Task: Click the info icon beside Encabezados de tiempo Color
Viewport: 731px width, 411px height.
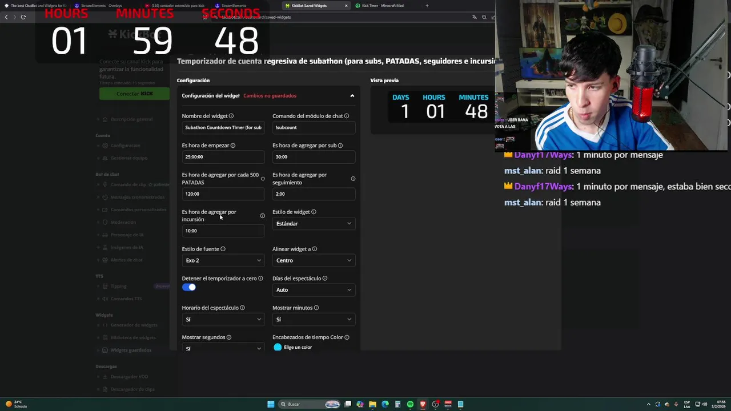Action: (347, 337)
